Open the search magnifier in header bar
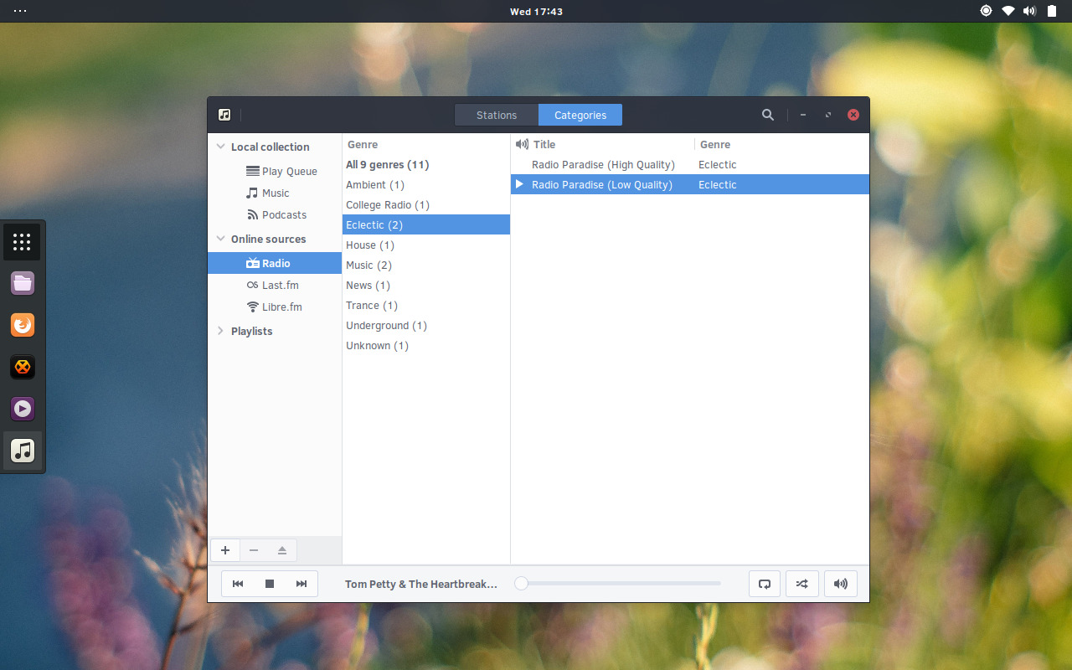Screen dimensions: 1072x670 768,115
